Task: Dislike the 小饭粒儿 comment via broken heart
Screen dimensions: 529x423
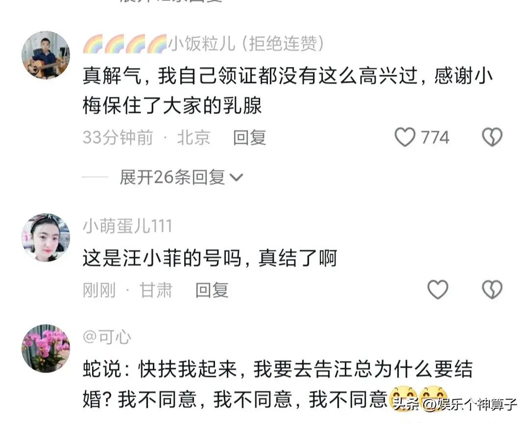Action: pos(492,137)
